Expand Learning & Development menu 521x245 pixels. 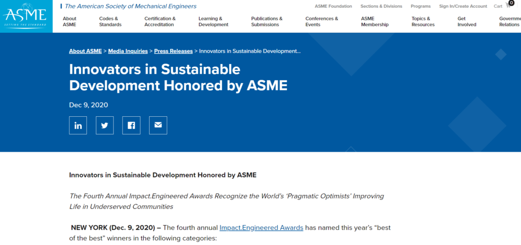(213, 21)
